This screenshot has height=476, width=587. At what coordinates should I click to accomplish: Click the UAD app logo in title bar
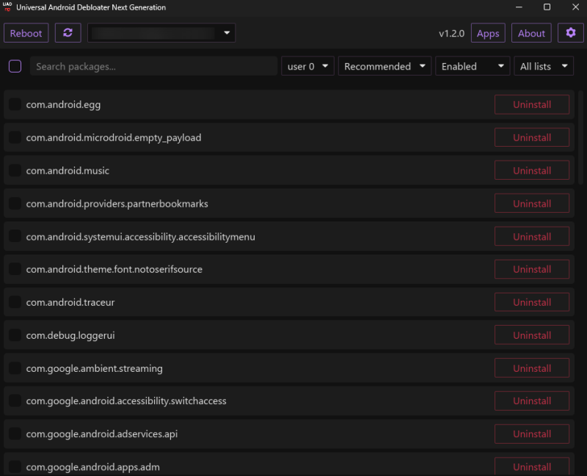(x=7, y=7)
